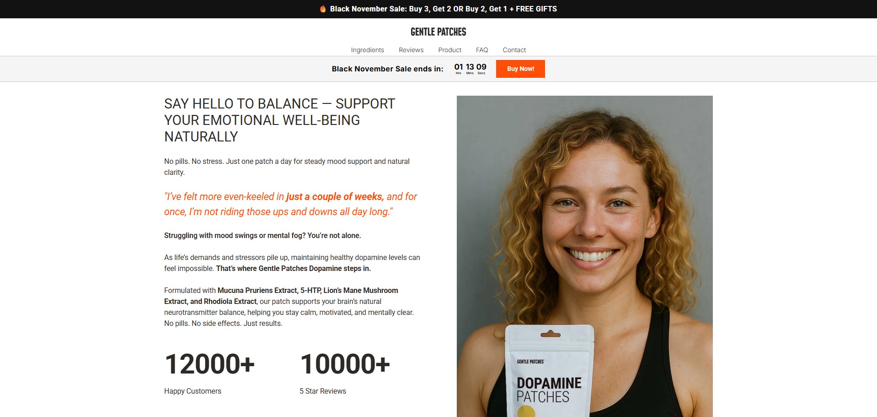Go to the Reviews section
The height and width of the screenshot is (417, 877).
tap(411, 50)
